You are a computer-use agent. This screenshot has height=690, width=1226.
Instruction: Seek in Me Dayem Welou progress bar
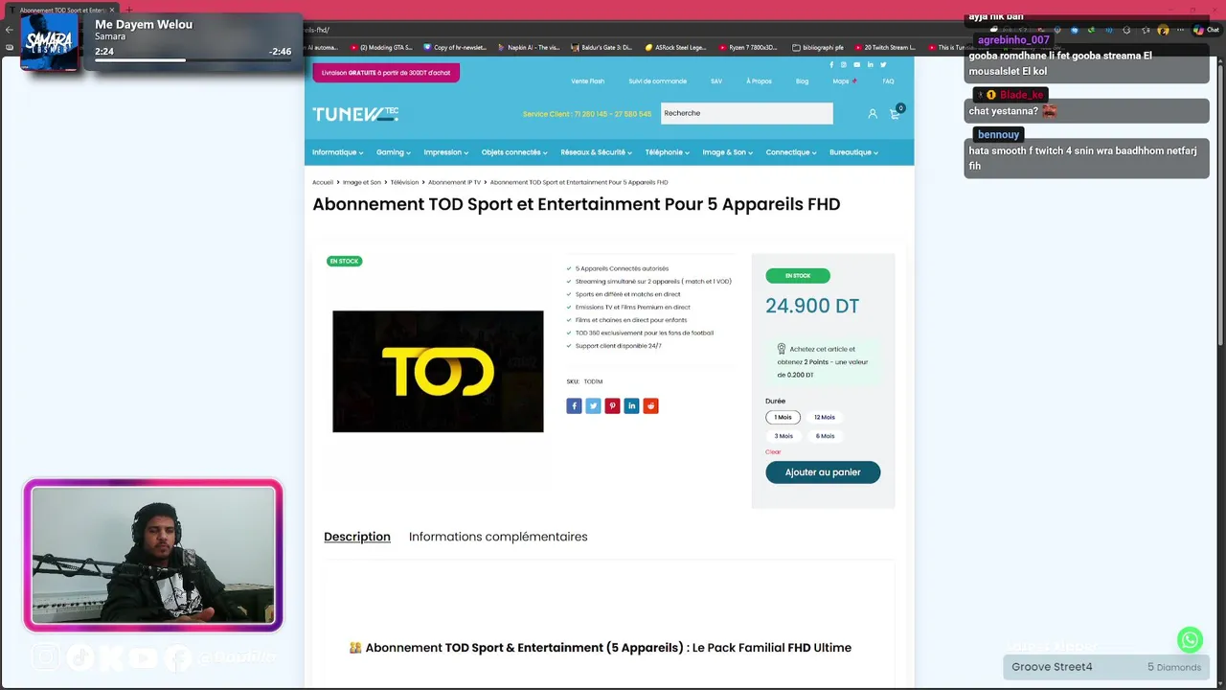tap(191, 60)
